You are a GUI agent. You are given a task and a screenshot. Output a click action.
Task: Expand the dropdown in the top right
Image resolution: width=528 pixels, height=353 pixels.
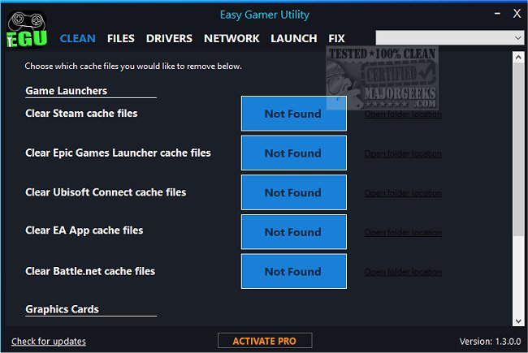(517, 38)
